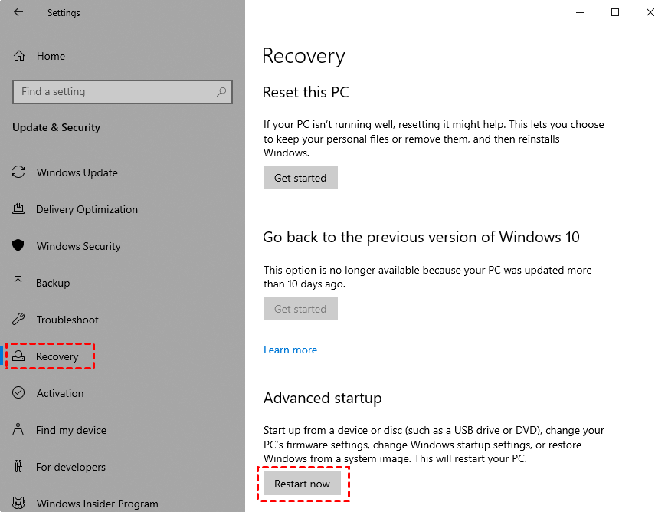Maximize the Settings window

click(615, 12)
